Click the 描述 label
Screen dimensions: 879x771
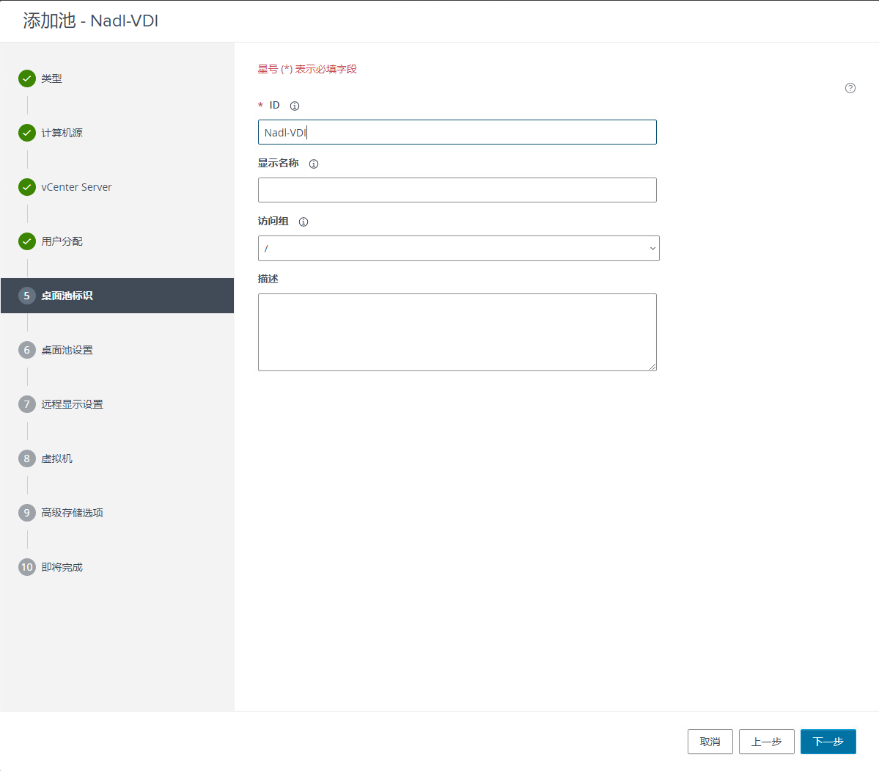[268, 279]
